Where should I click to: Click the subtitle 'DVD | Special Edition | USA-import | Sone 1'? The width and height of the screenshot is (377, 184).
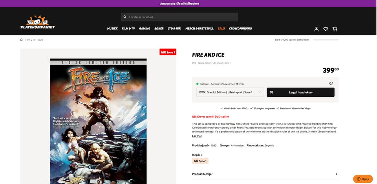click(x=211, y=63)
